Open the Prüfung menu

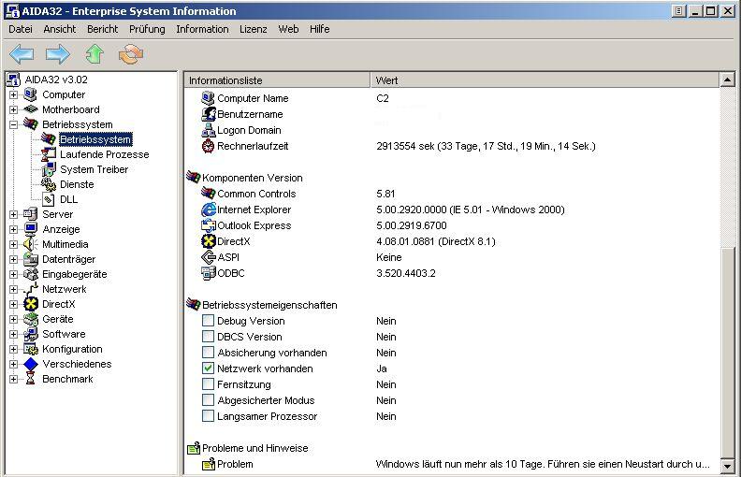[x=147, y=29]
